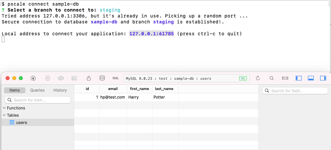Click the refresh icon beside the address bar
The image size is (331, 150).
[x=258, y=78]
